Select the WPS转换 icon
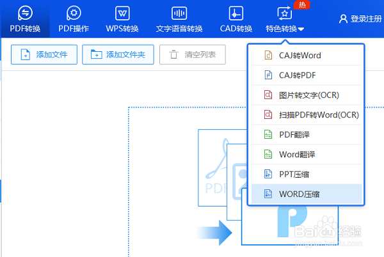The height and width of the screenshot is (257, 384). pyautogui.click(x=122, y=13)
